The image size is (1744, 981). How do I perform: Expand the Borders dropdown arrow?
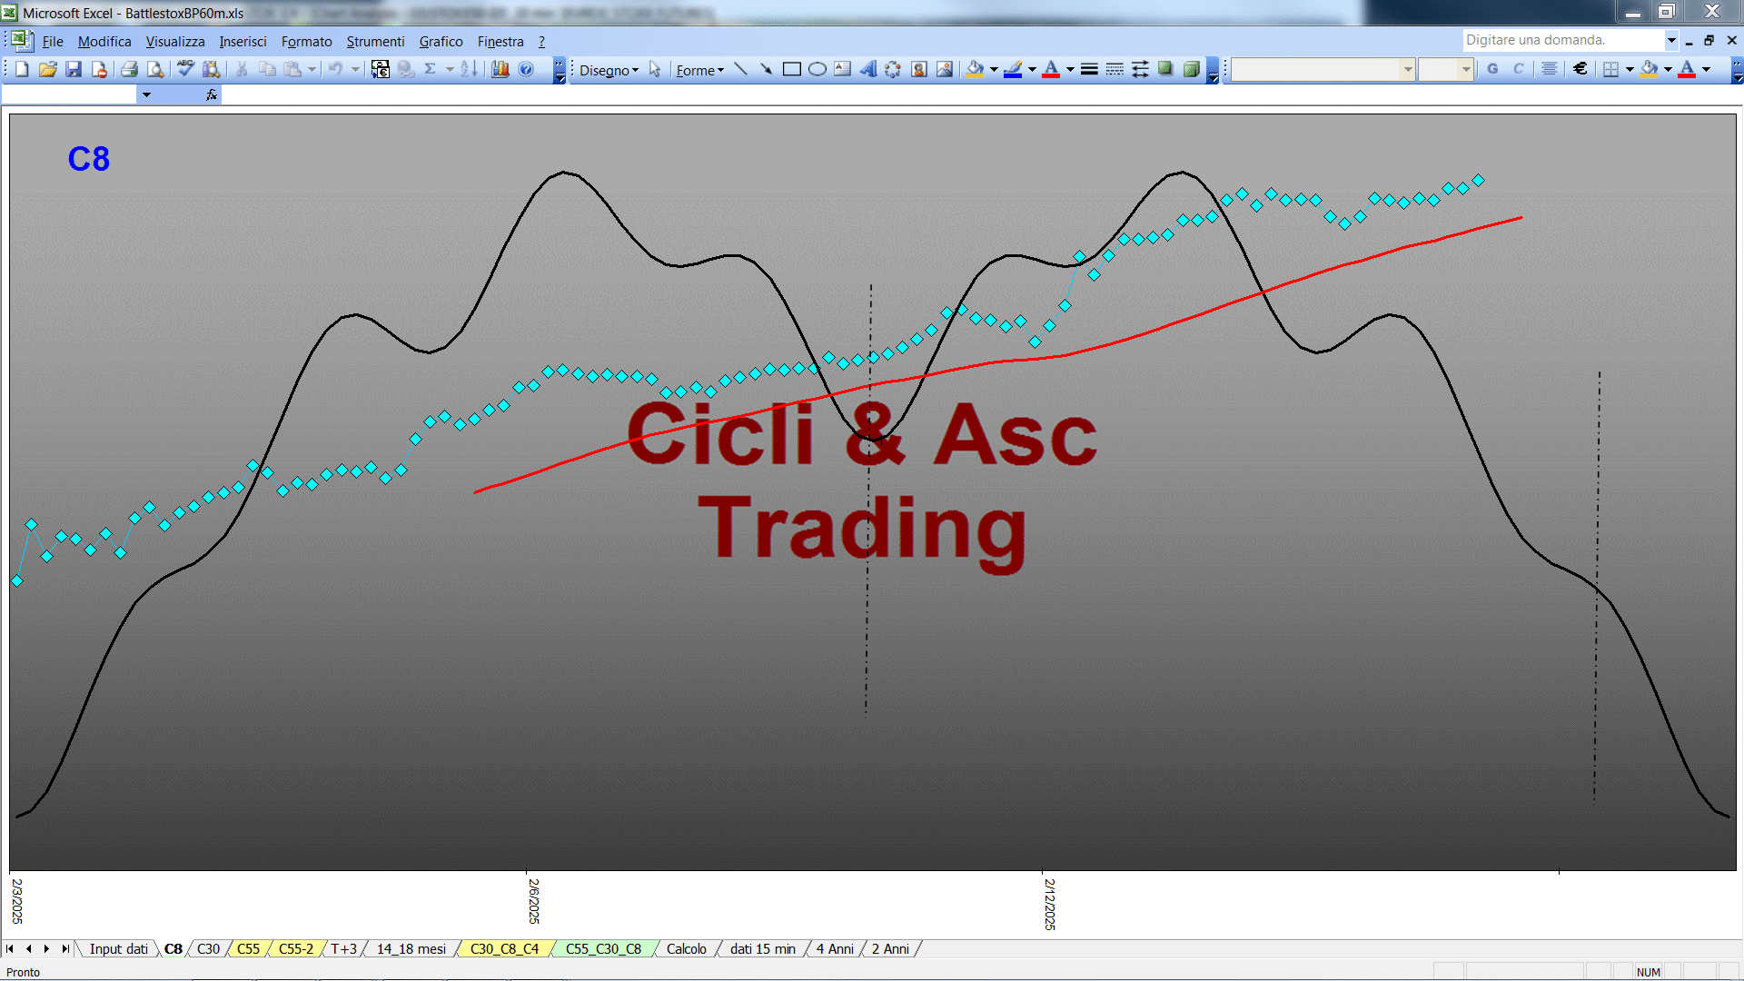click(x=1630, y=69)
